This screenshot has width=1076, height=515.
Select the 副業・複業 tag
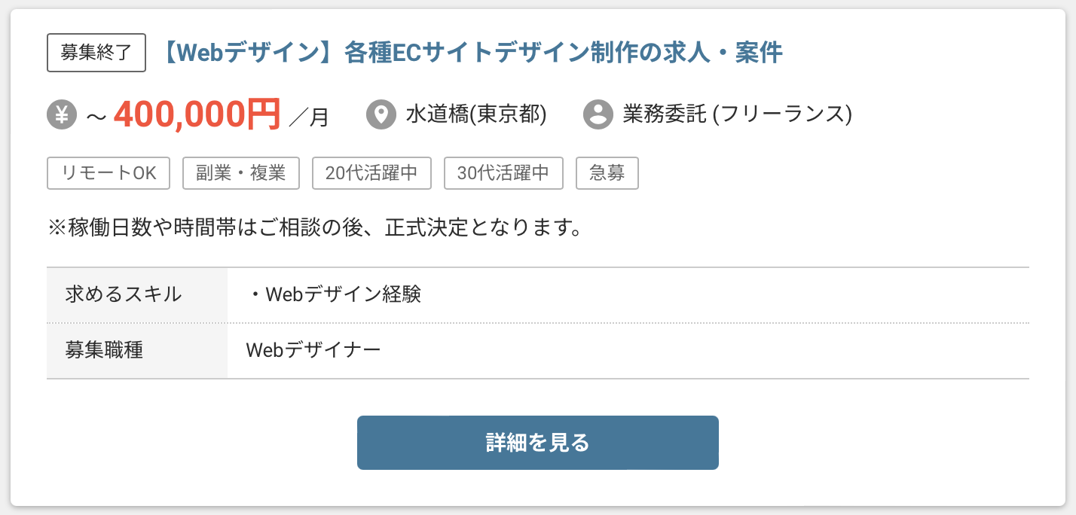point(241,173)
